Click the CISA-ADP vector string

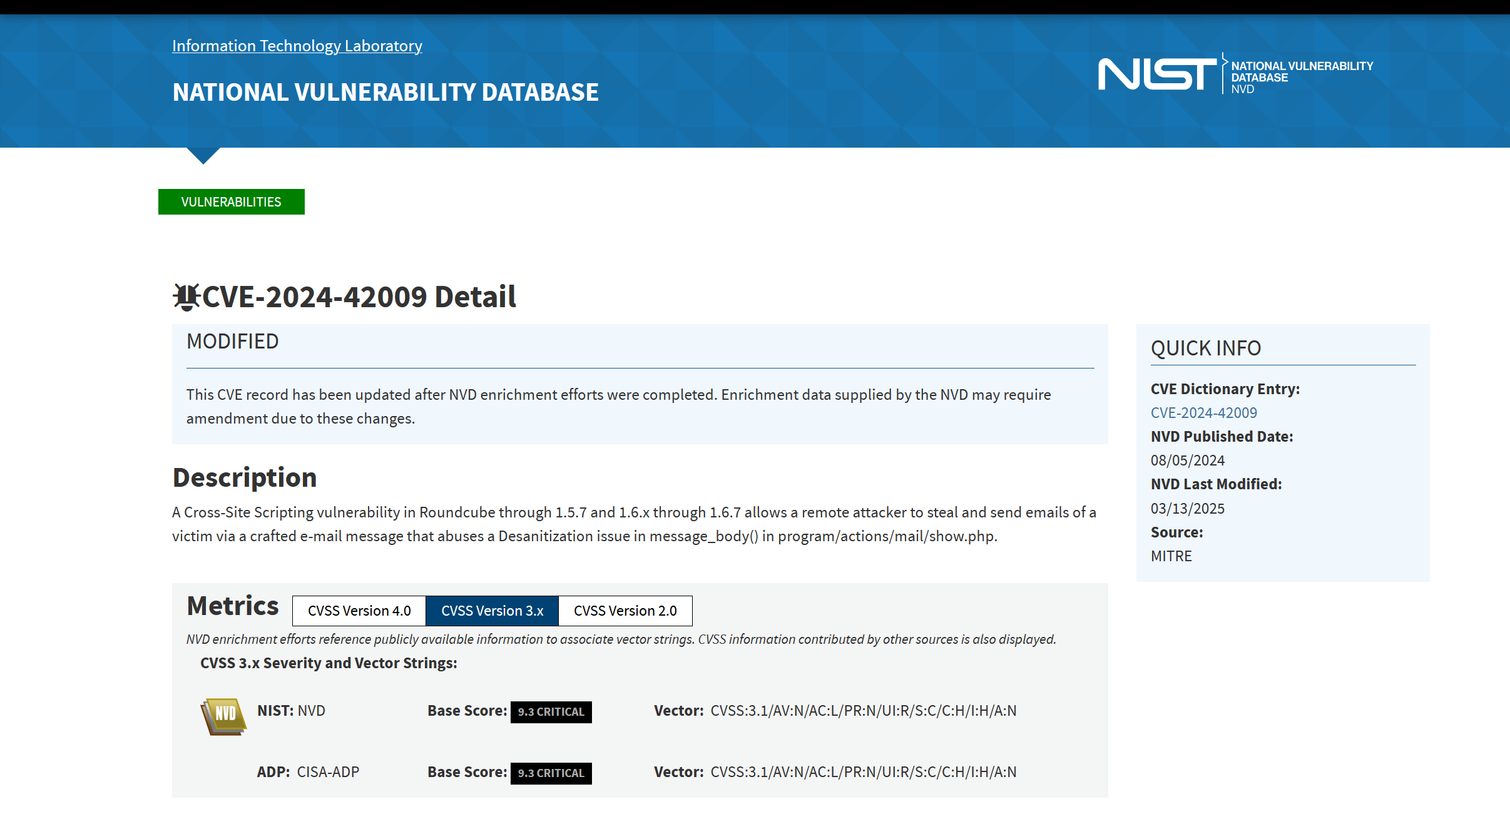(863, 772)
